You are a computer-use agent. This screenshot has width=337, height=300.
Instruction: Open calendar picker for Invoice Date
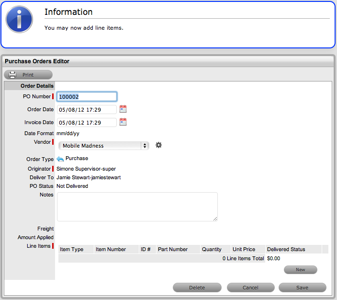123,122
